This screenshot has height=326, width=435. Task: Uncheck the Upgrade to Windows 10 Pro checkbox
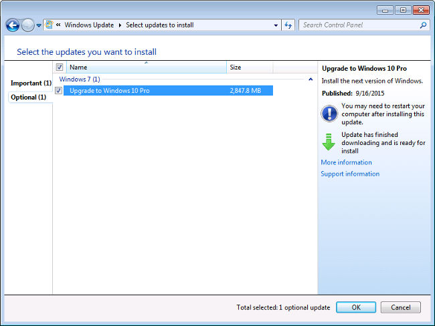60,91
